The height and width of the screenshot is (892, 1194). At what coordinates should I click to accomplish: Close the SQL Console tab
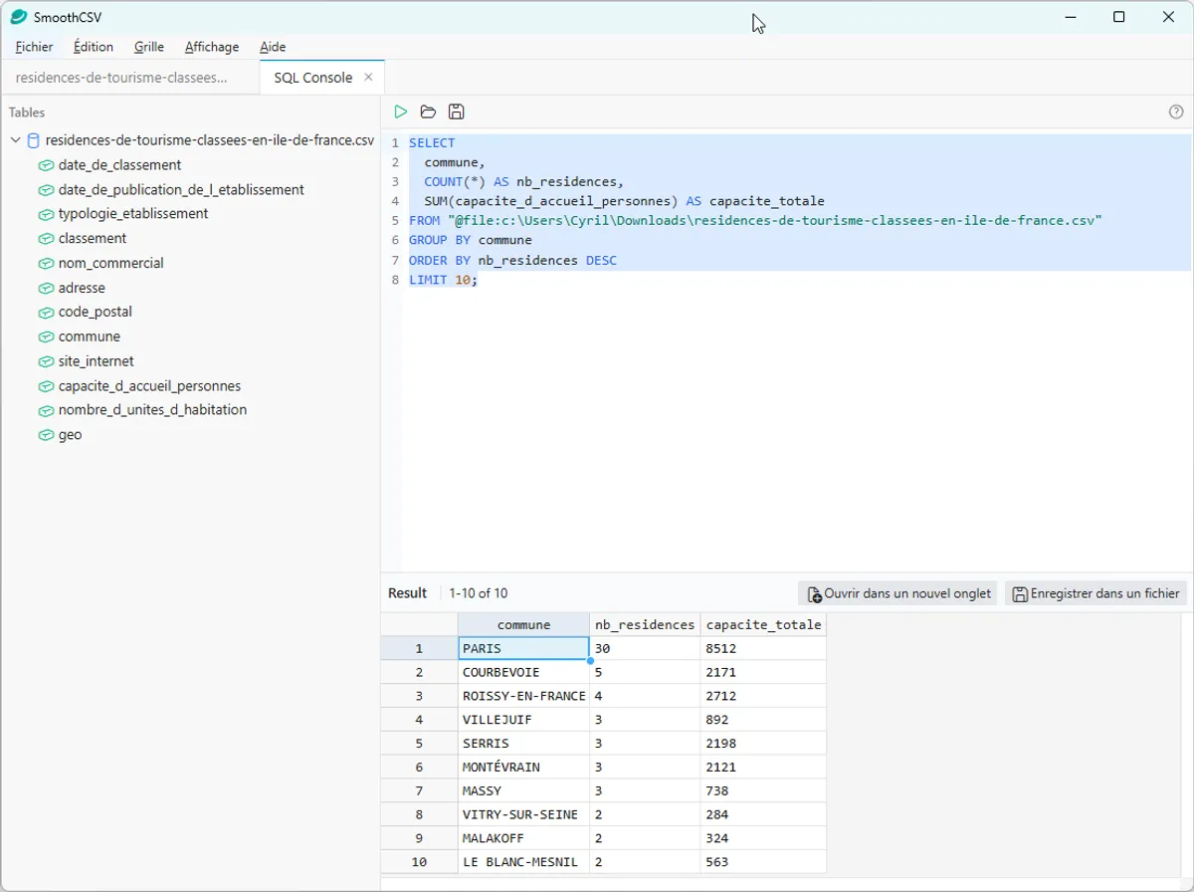point(368,77)
